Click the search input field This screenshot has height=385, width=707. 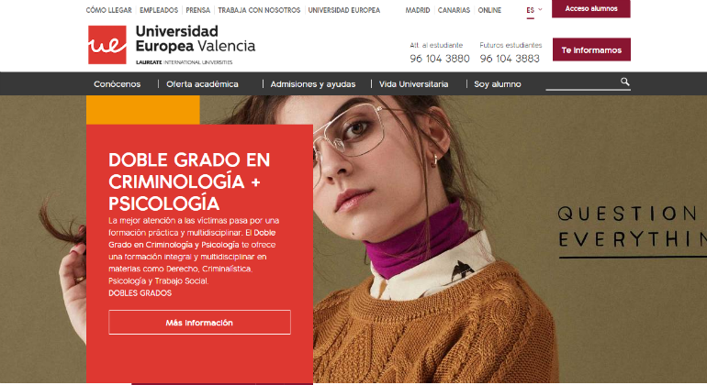tap(582, 82)
